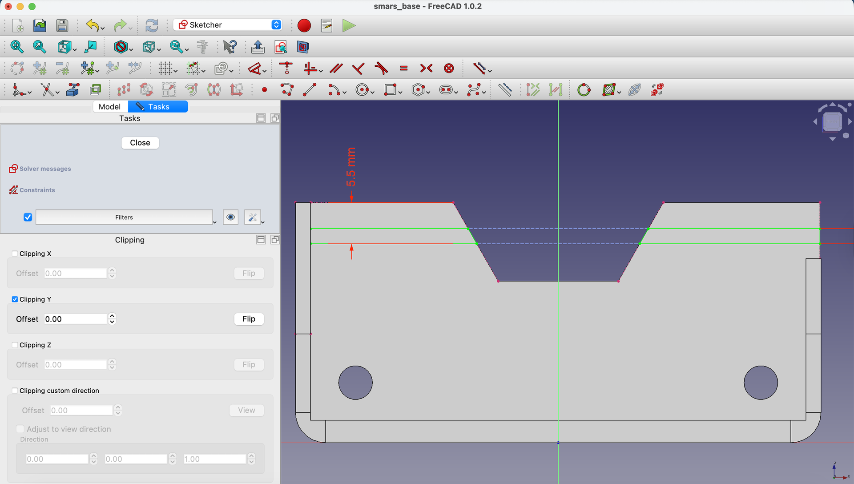Click the fit all zoom icon
The height and width of the screenshot is (484, 854).
[x=17, y=47]
